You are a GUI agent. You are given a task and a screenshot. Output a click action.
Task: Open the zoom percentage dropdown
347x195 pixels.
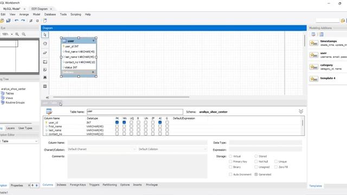[x=12, y=34]
